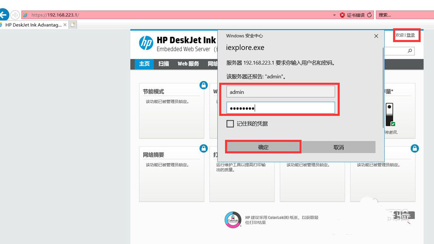Click the 取消 button in the dialog

(339, 147)
